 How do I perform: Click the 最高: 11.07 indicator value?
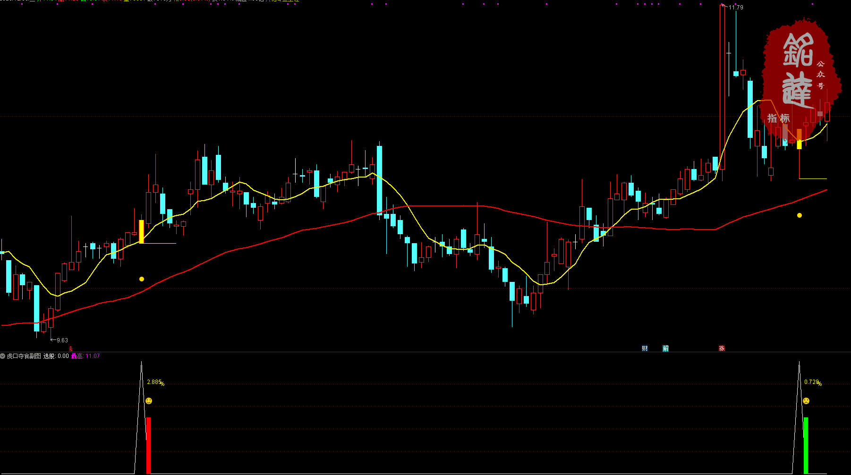pyautogui.click(x=85, y=356)
